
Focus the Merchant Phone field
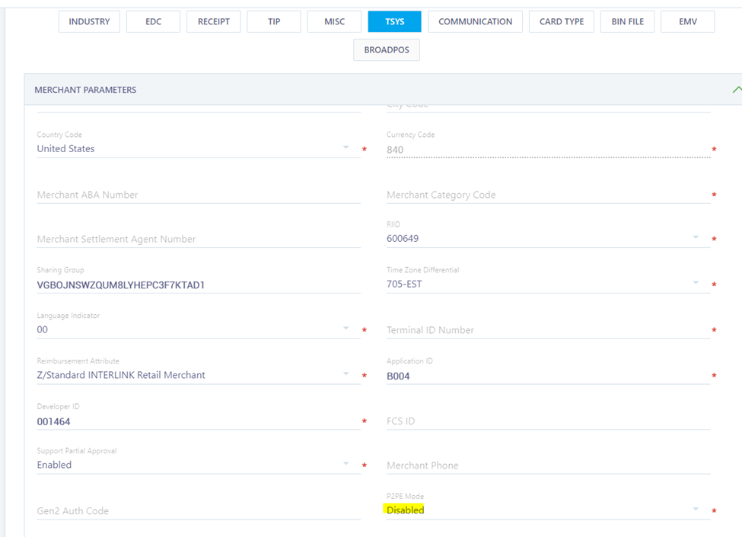click(x=549, y=466)
